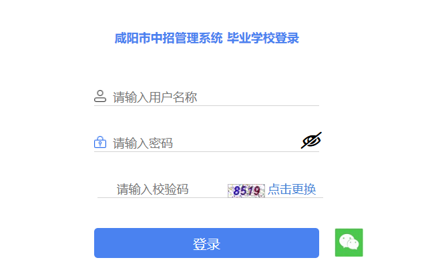The image size is (432, 278).
Task: Click the 咸阳市中招管理系统 title text
Action: coord(168,38)
